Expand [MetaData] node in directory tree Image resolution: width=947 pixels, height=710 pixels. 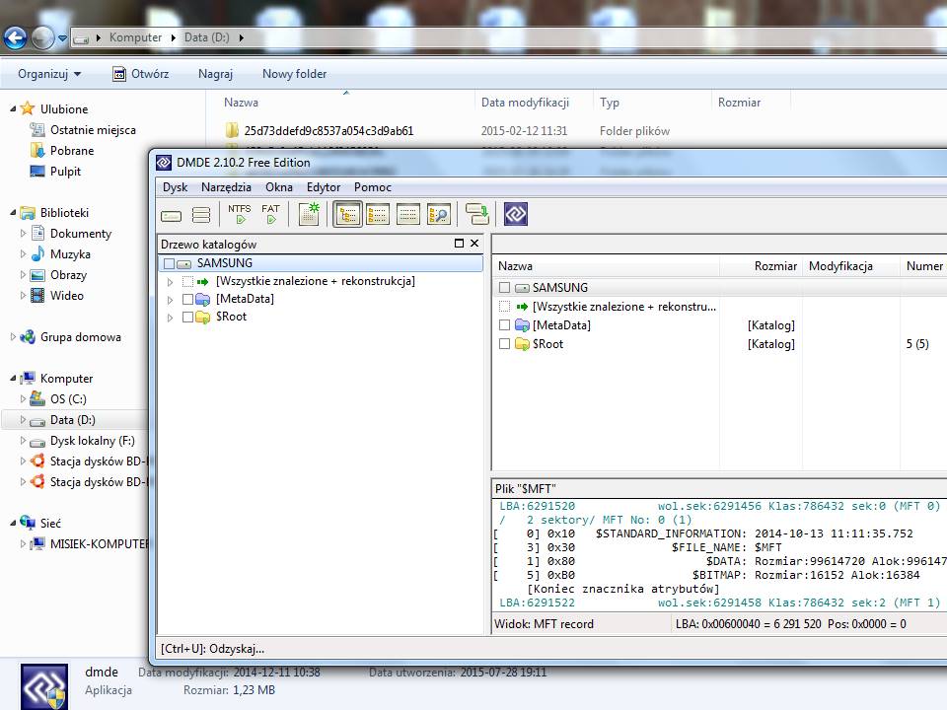point(170,300)
